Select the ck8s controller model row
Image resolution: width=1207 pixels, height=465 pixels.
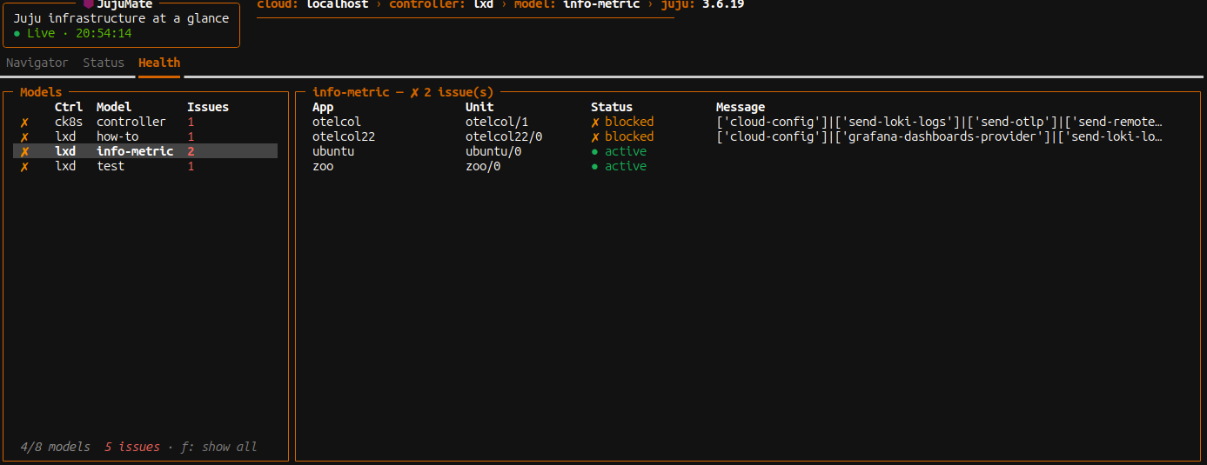[131, 123]
